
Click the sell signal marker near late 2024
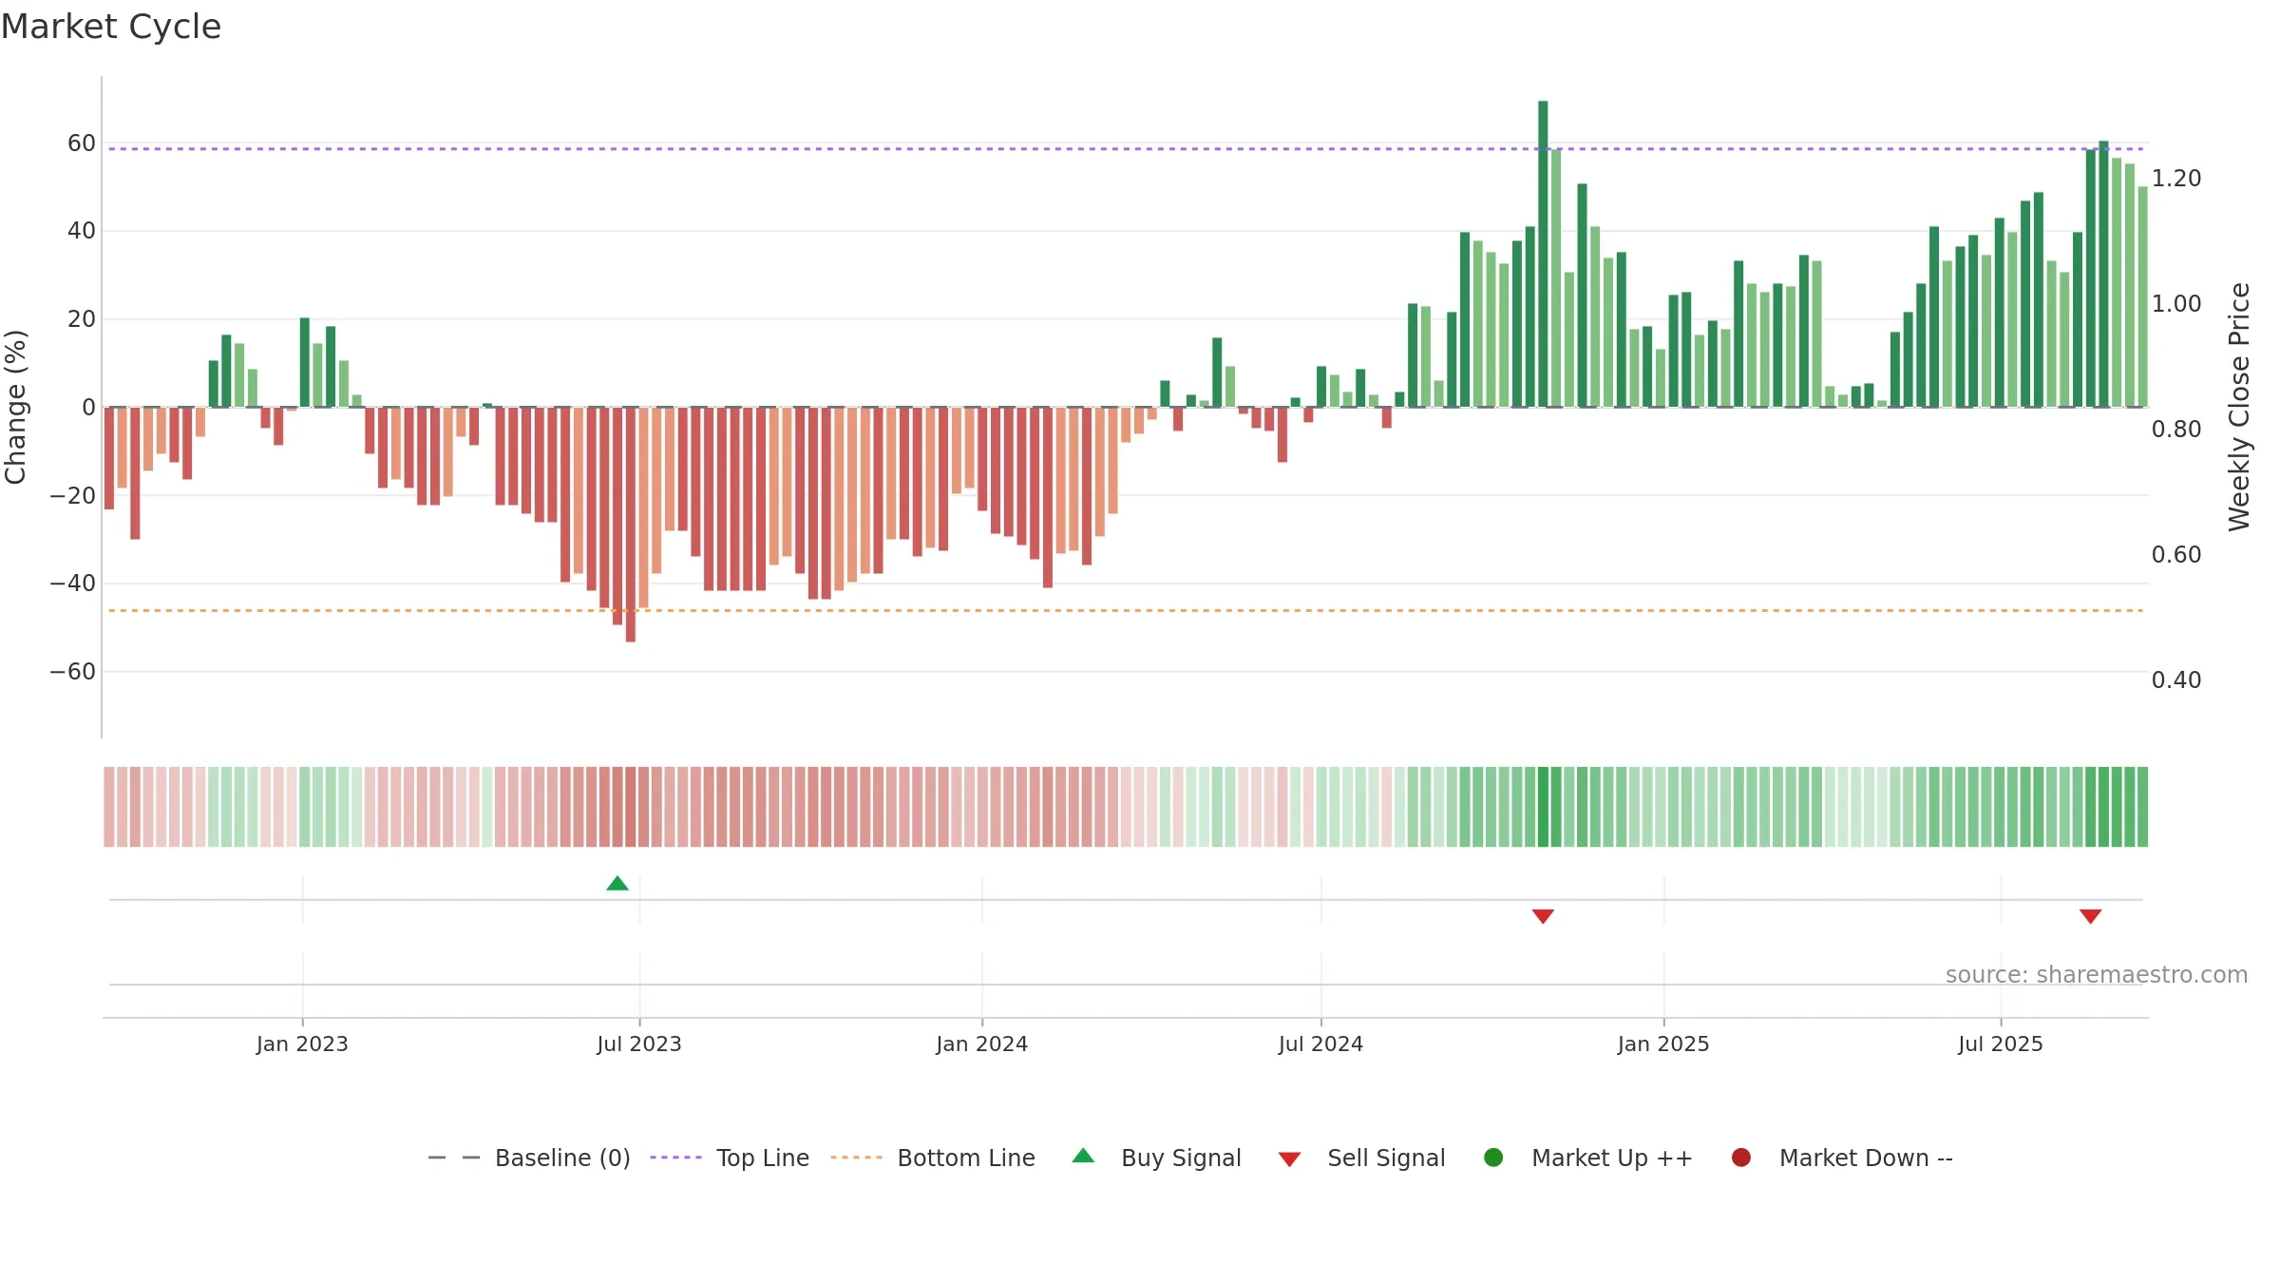point(1543,916)
